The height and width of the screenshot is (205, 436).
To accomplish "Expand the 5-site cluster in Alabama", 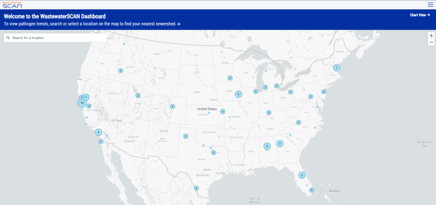I will coord(267,146).
